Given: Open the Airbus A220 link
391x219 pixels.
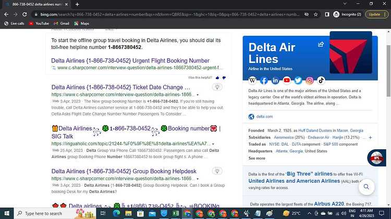Looking at the screenshot, I should click(329, 204).
